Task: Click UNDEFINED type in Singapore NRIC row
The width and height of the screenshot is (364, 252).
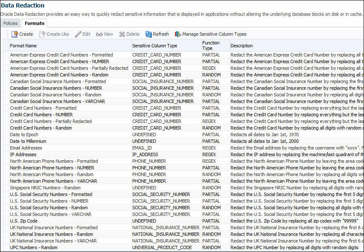Action: pos(144,188)
